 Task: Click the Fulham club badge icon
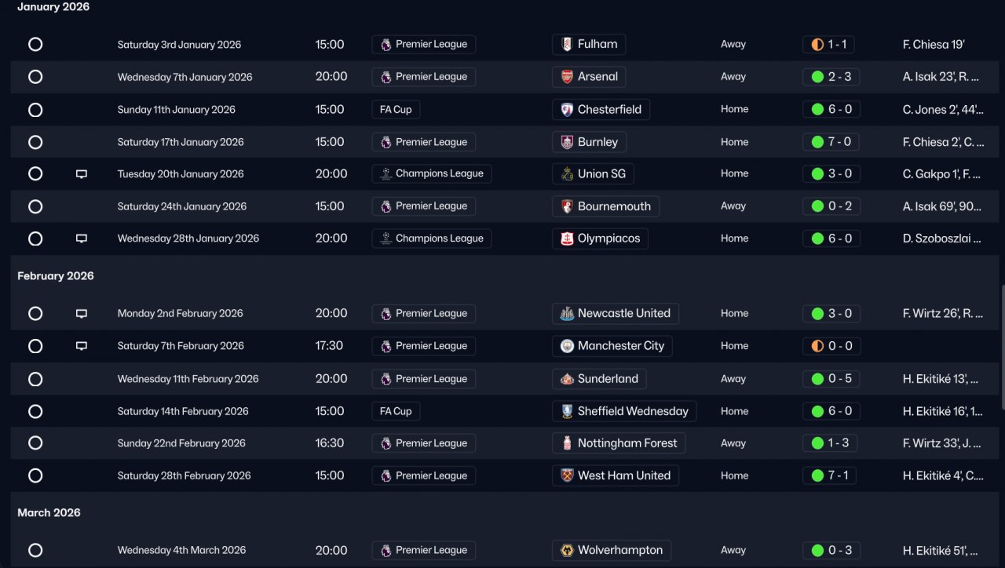567,45
